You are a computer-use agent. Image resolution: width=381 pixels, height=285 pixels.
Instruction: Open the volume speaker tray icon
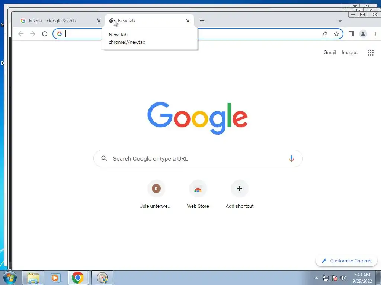point(343,278)
